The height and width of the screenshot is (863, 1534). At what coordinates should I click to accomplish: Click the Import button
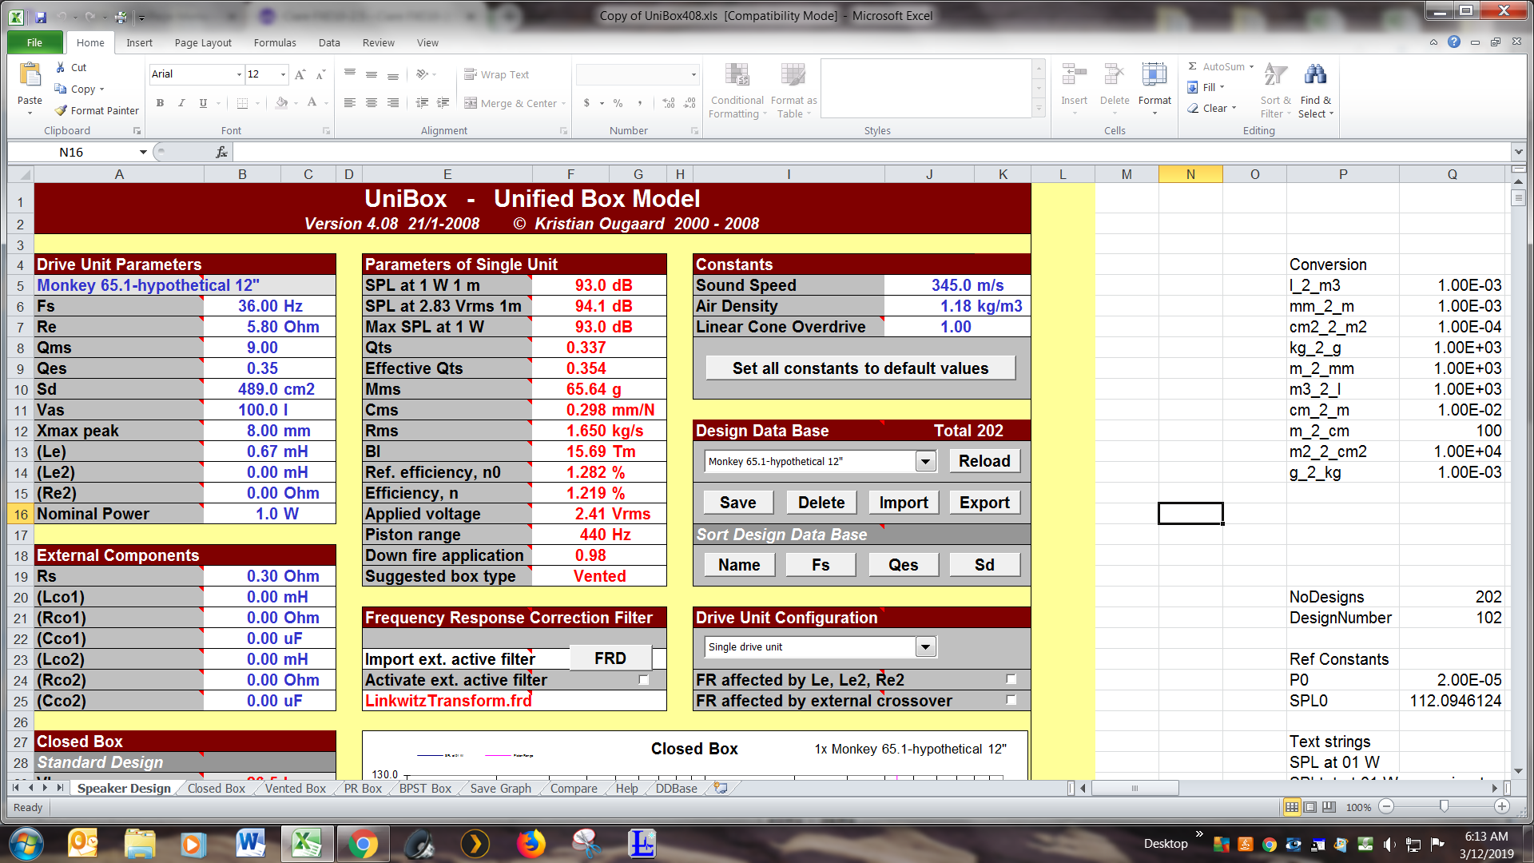[x=904, y=503]
